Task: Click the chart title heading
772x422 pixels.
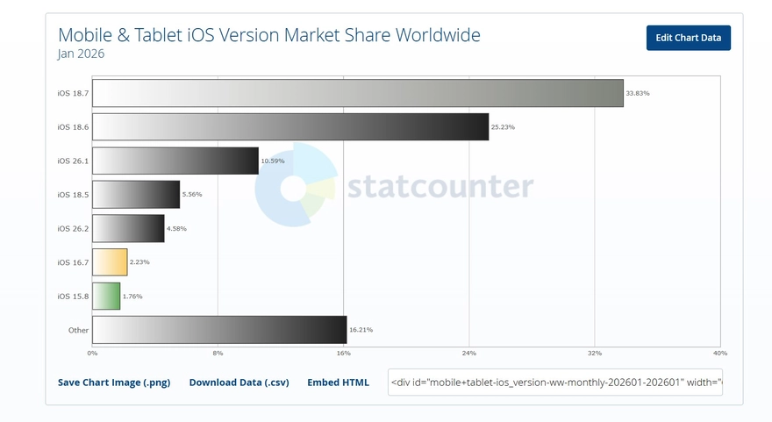Action: (269, 35)
